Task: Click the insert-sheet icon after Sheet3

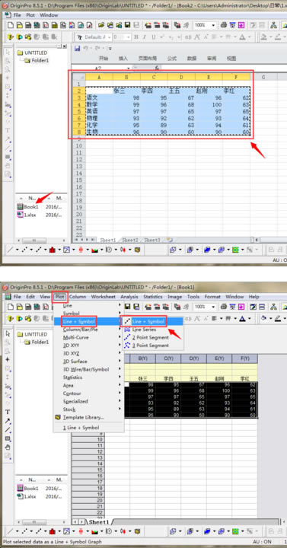Action: [171, 240]
